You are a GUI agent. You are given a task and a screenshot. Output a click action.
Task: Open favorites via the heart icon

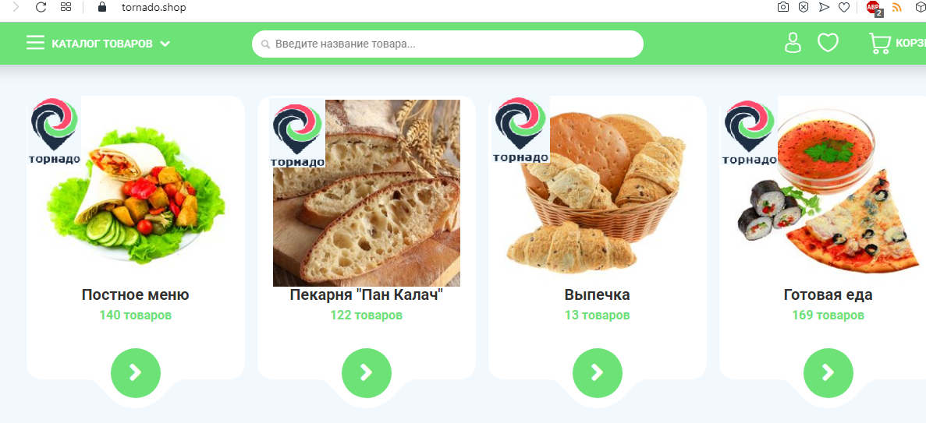(828, 43)
